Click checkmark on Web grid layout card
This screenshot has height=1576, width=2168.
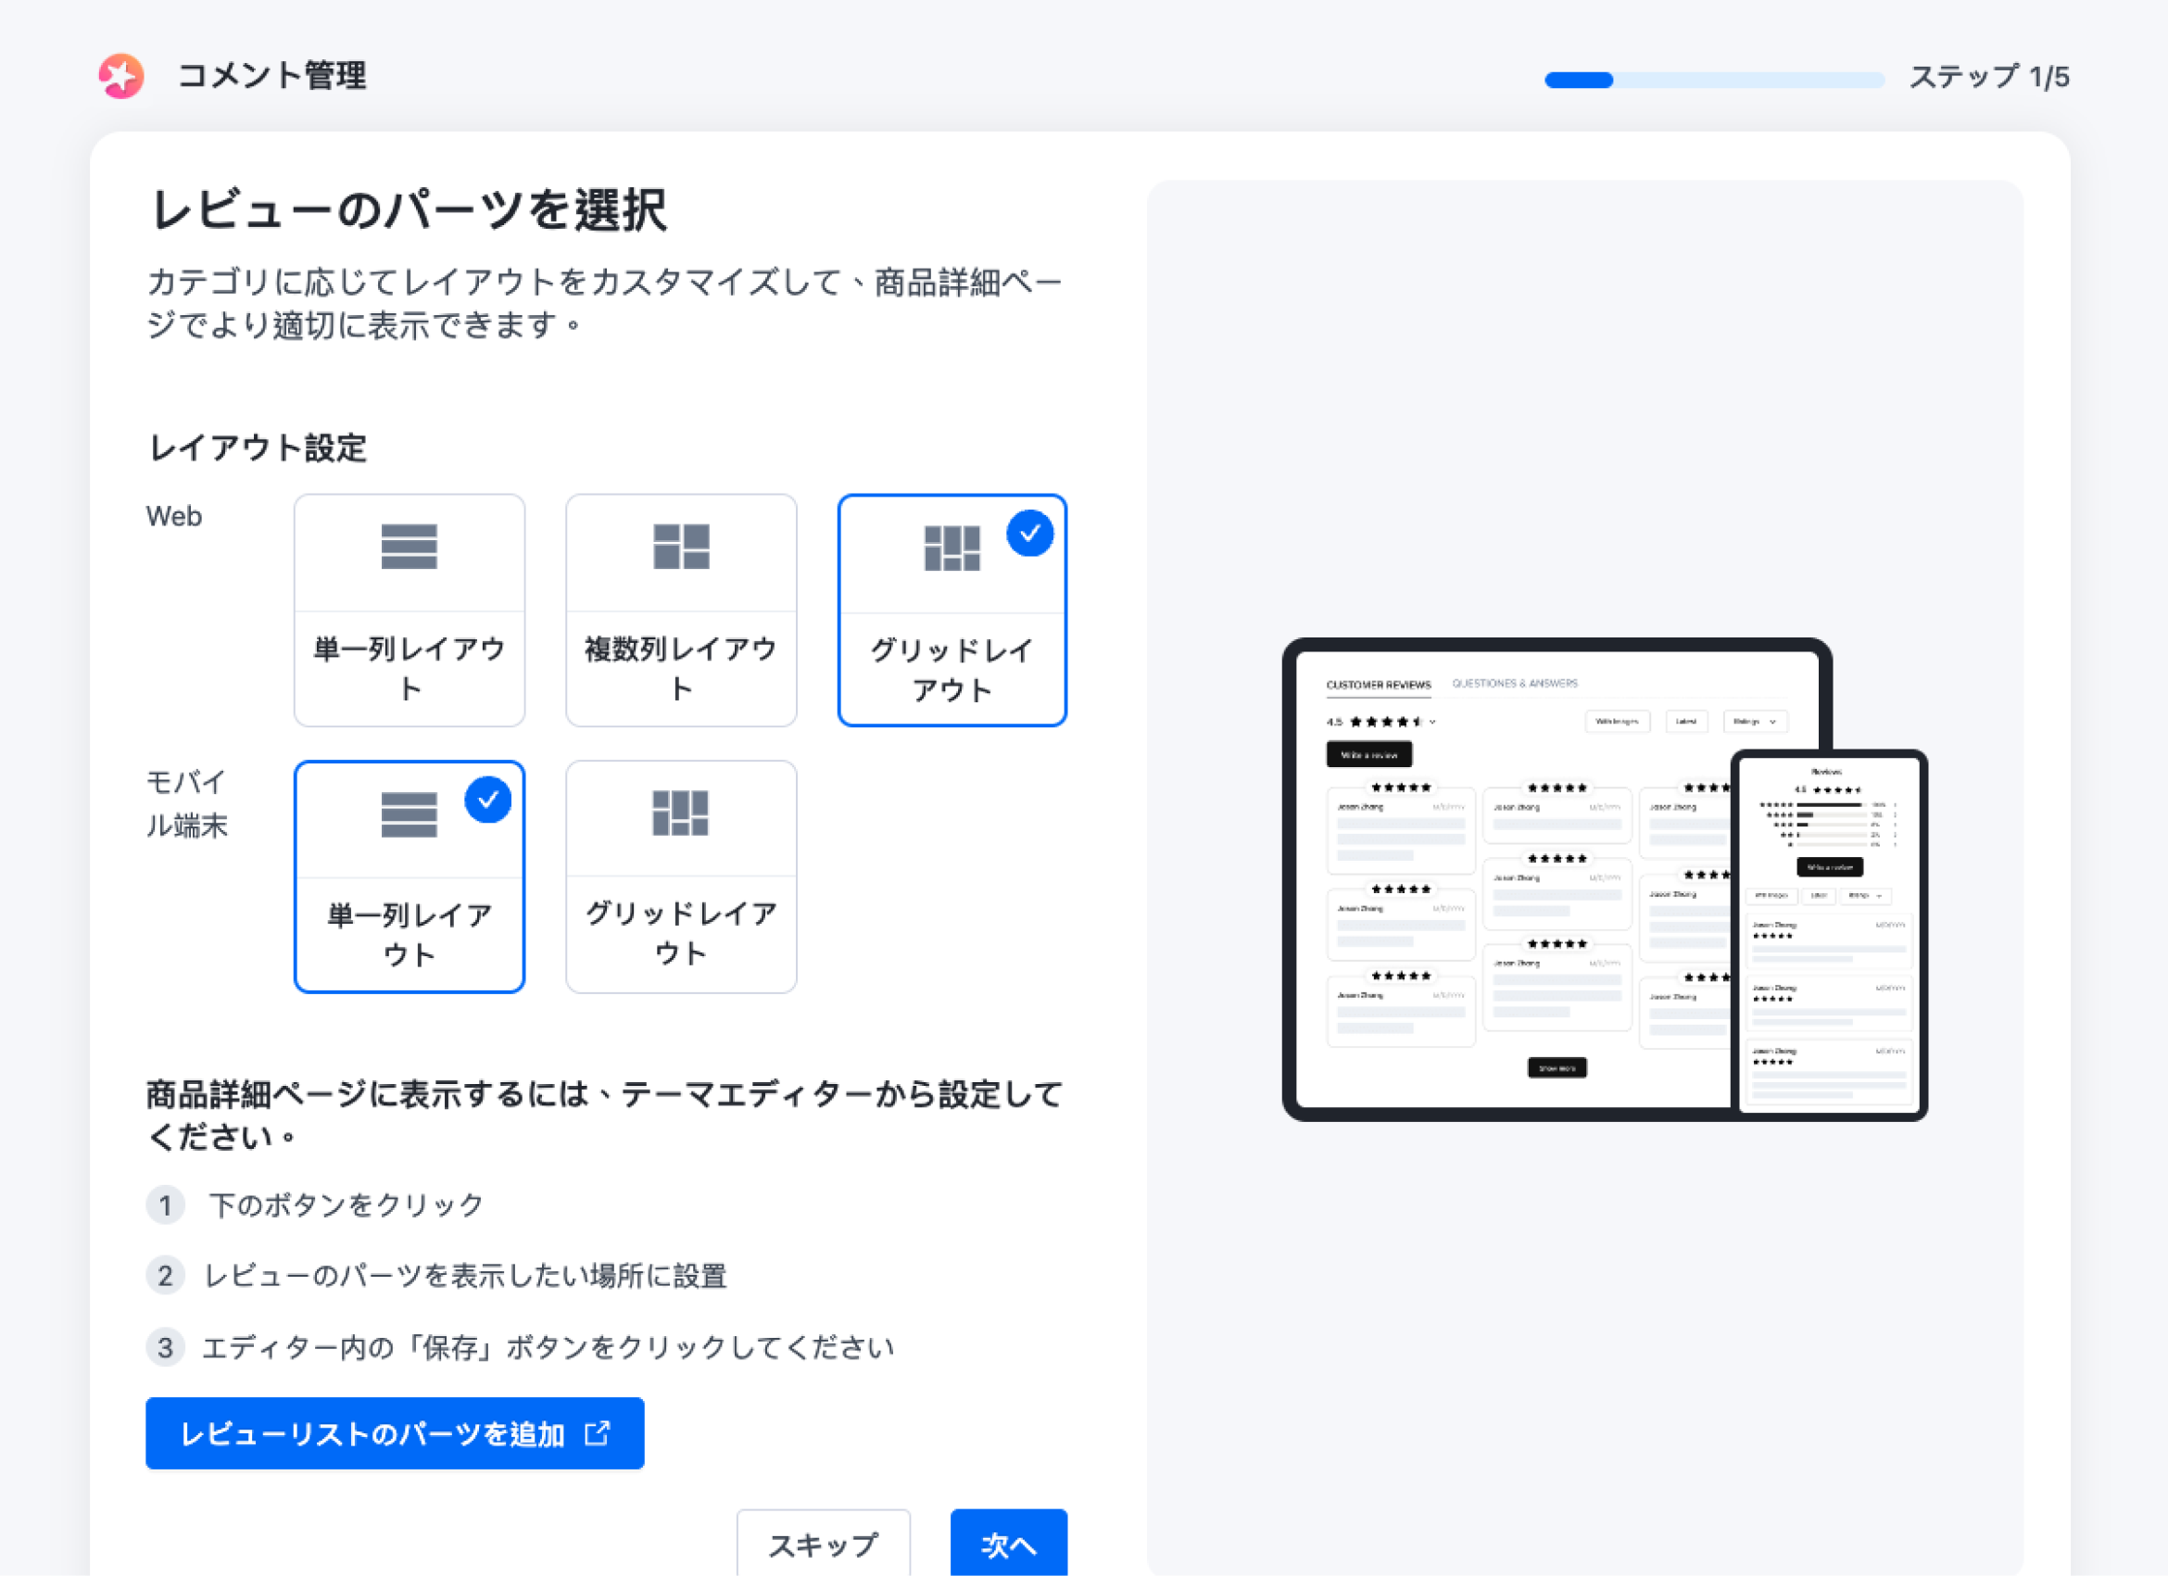point(1029,534)
